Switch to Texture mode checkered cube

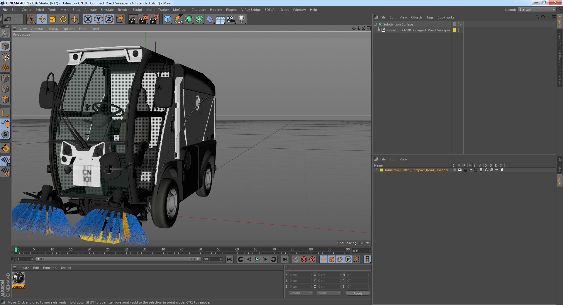point(6,57)
